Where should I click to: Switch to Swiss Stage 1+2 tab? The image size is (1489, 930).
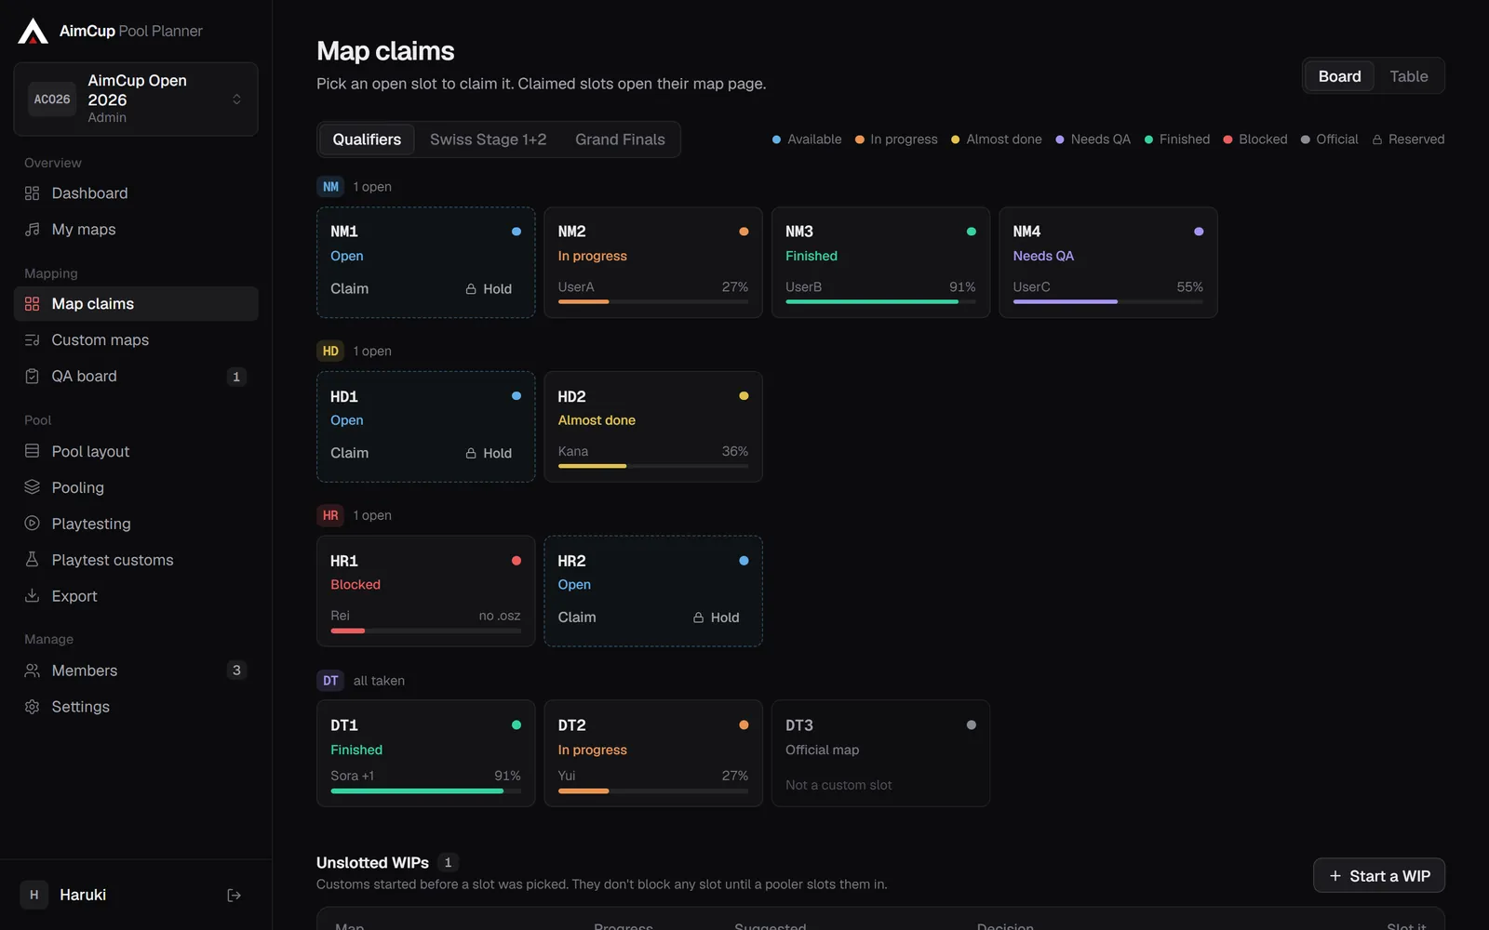[x=489, y=139]
